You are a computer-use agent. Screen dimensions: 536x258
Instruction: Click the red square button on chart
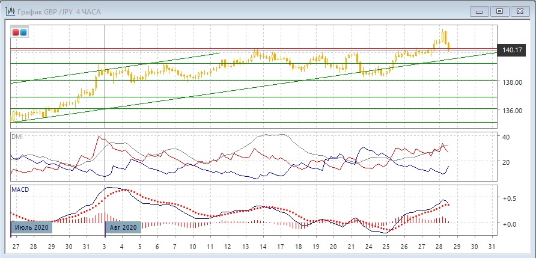(16, 32)
